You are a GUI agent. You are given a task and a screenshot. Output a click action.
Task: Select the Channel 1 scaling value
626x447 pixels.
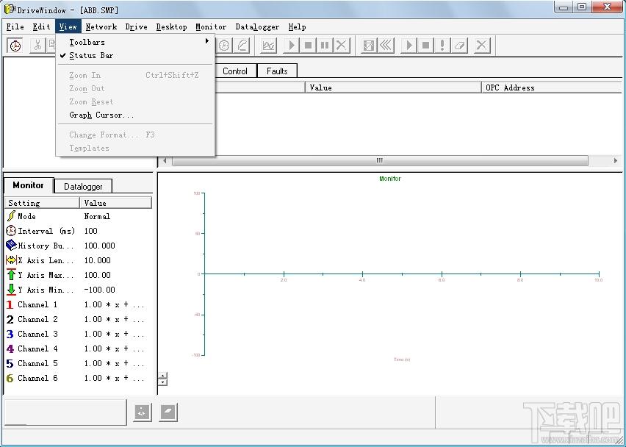114,304
